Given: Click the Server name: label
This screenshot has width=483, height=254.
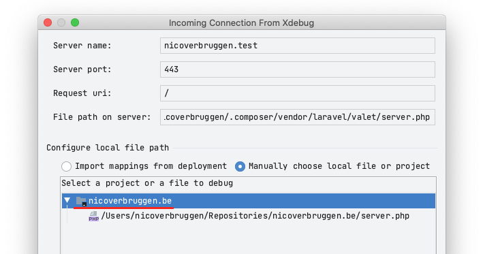Looking at the screenshot, I should click(x=82, y=46).
